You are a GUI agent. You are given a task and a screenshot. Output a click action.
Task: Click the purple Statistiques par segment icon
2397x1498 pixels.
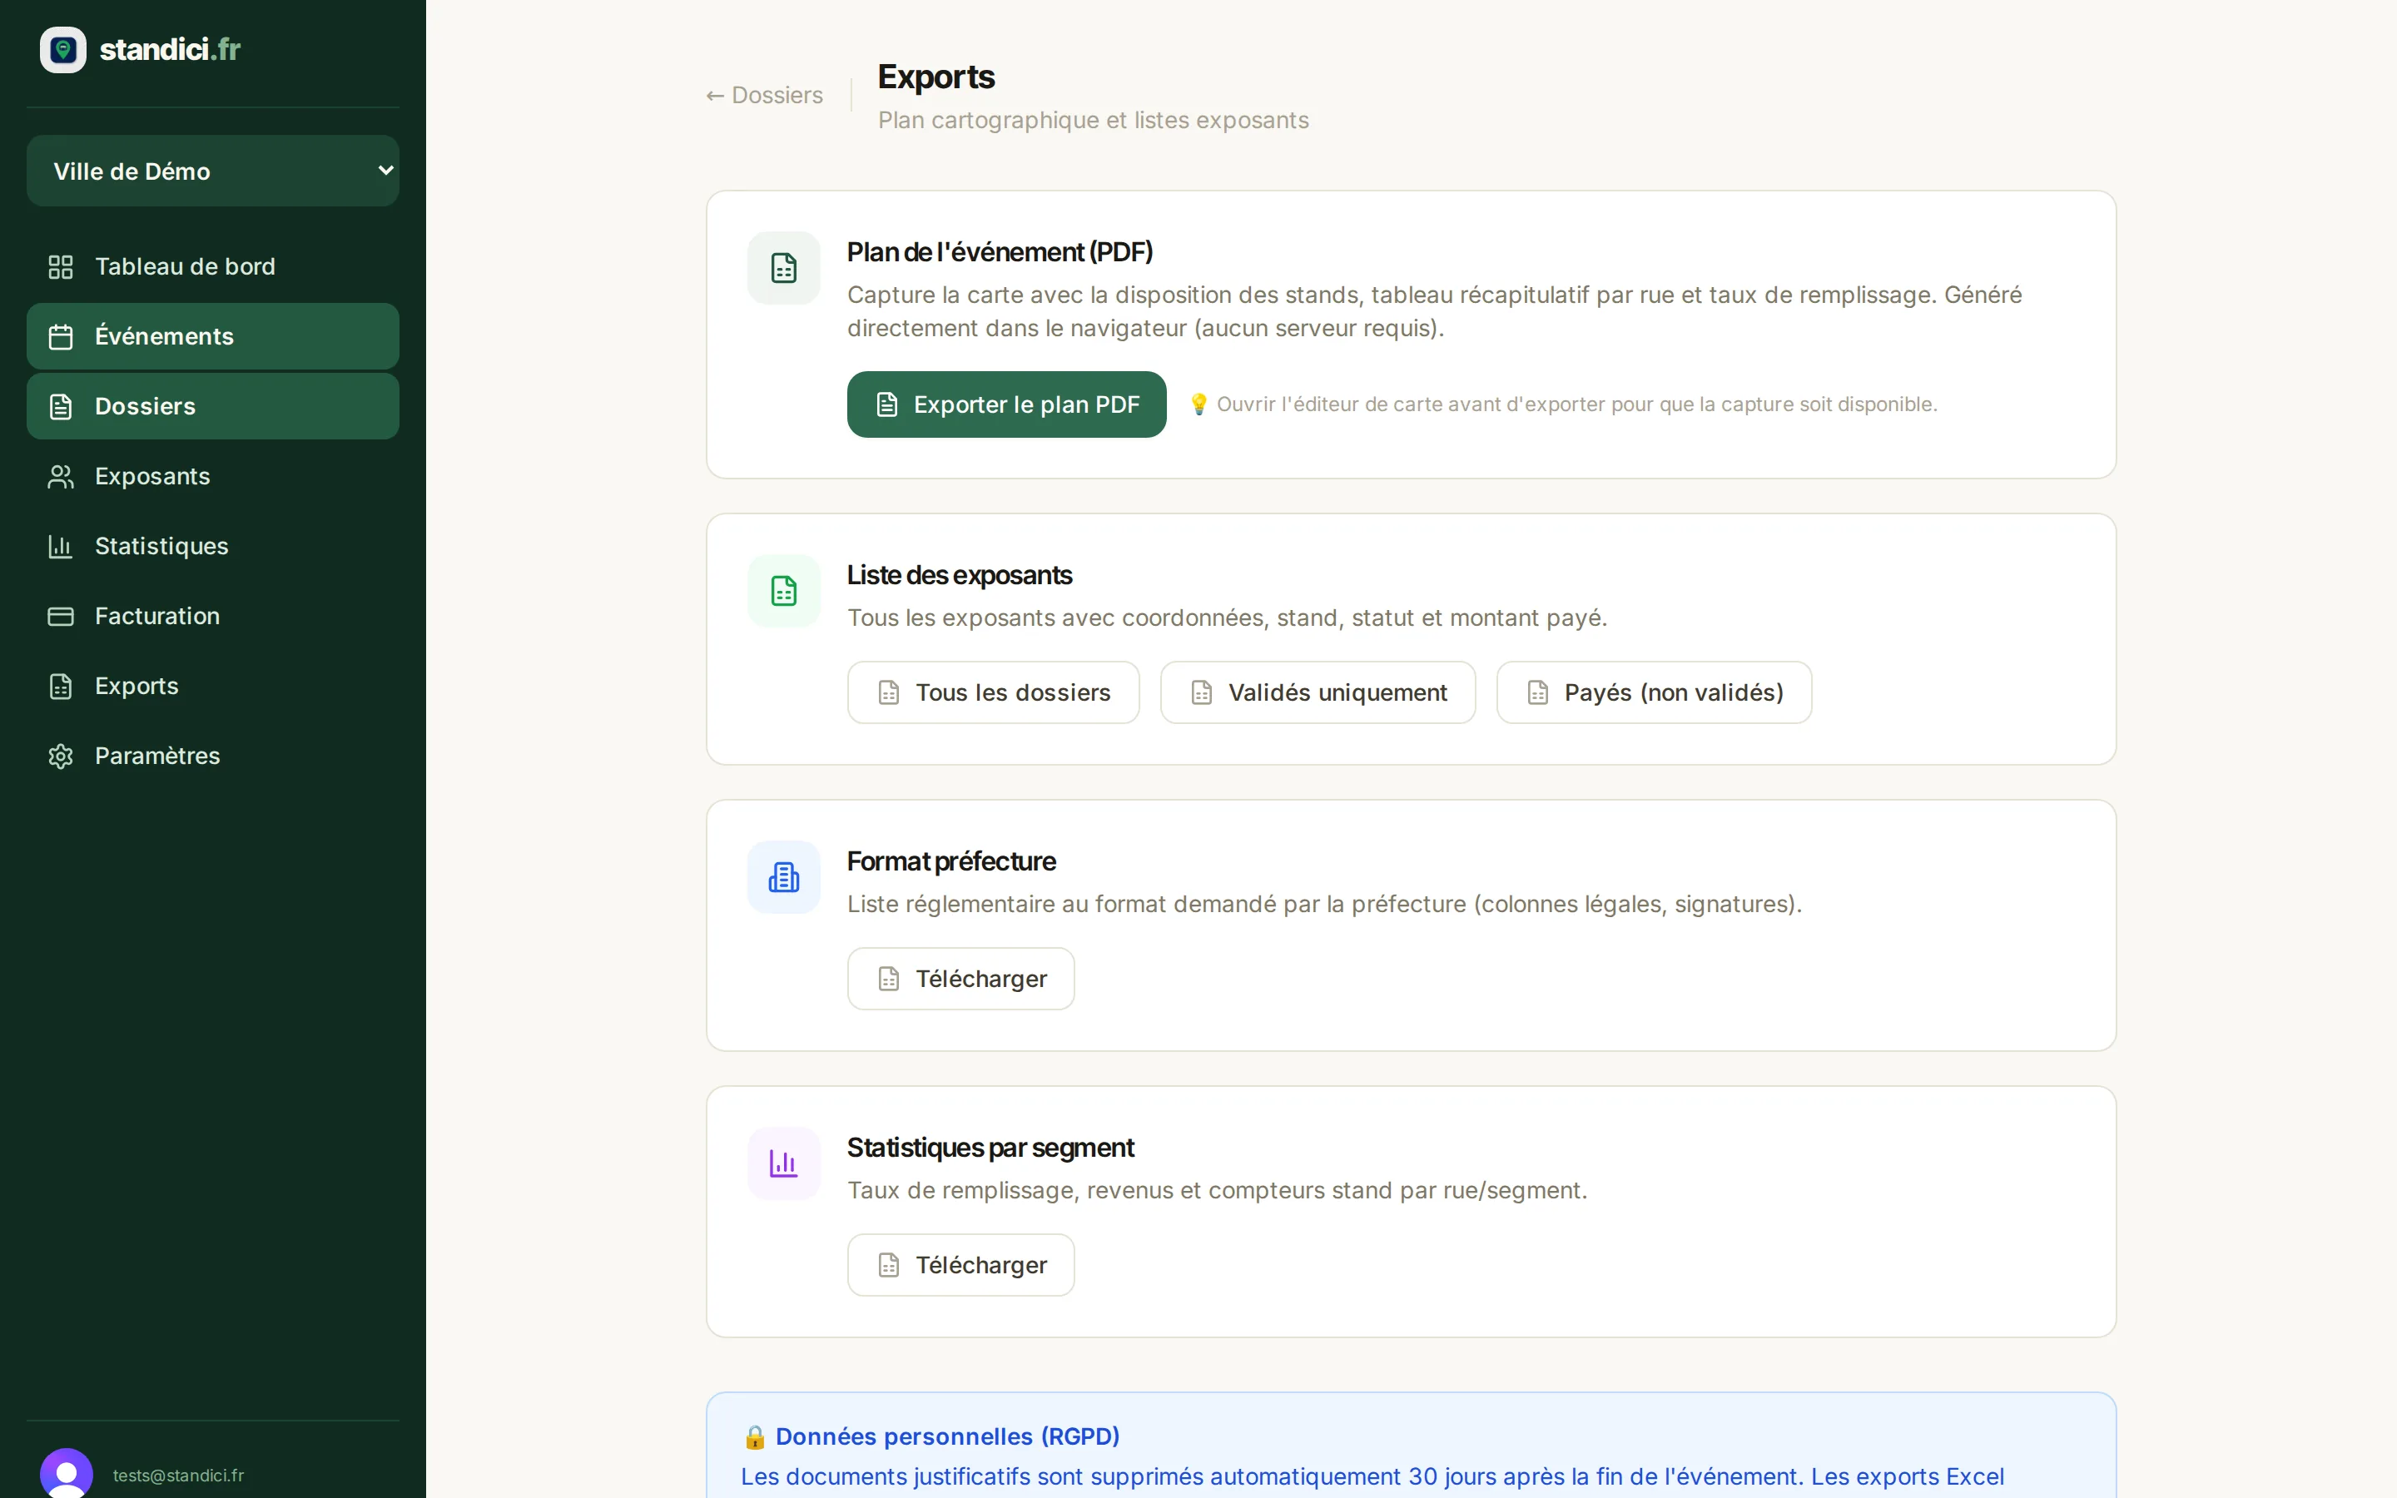[783, 1163]
